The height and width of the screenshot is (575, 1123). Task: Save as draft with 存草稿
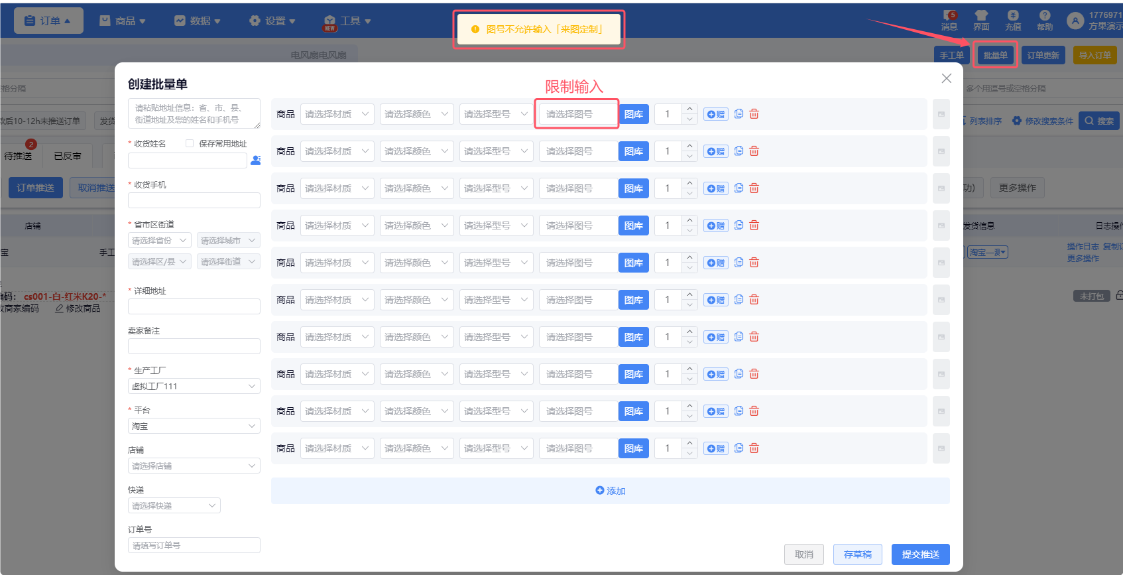[858, 554]
